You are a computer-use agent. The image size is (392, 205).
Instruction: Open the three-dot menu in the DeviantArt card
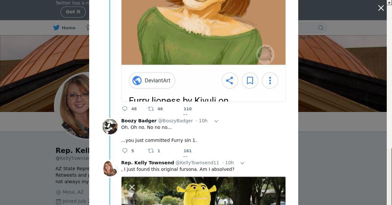[x=270, y=80]
